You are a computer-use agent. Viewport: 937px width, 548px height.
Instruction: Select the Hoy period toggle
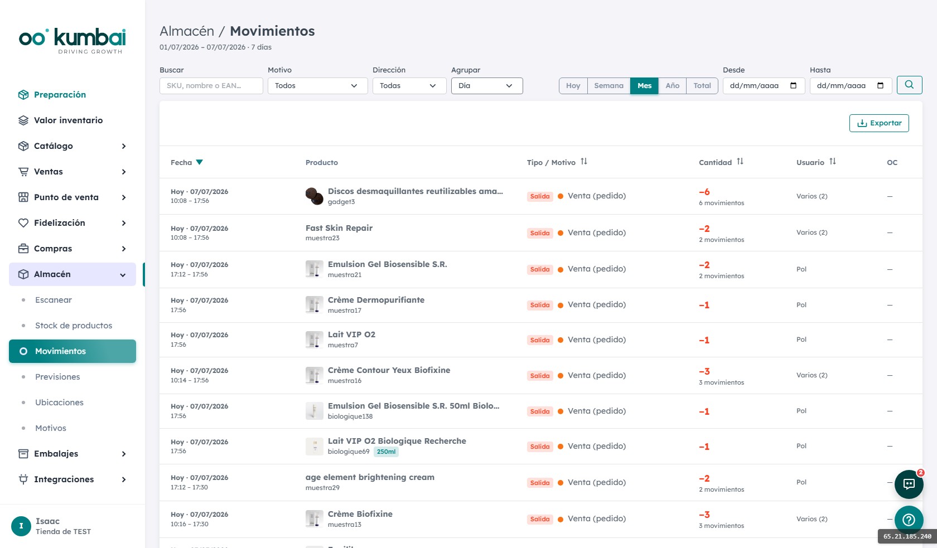click(x=573, y=86)
